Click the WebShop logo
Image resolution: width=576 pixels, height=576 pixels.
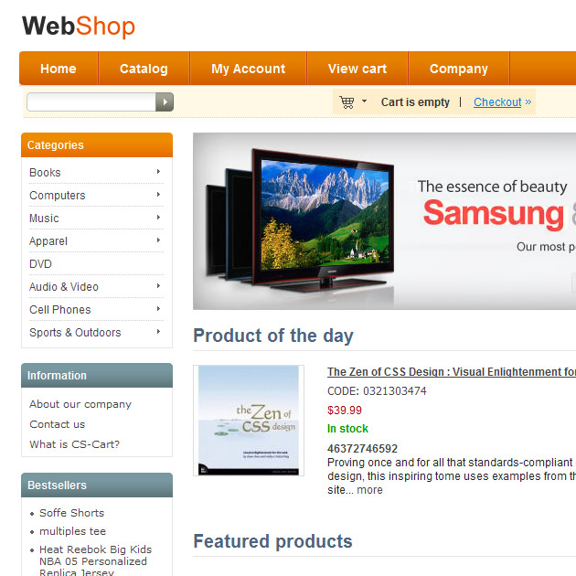79,27
